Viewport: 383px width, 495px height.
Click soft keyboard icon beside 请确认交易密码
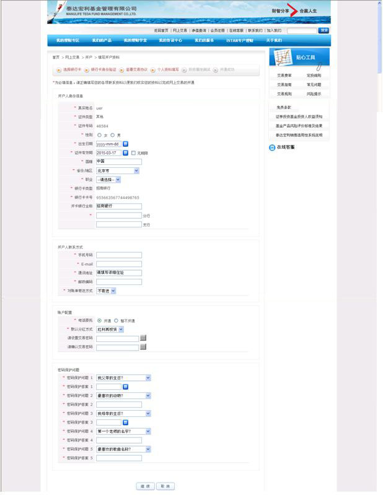[143, 347]
